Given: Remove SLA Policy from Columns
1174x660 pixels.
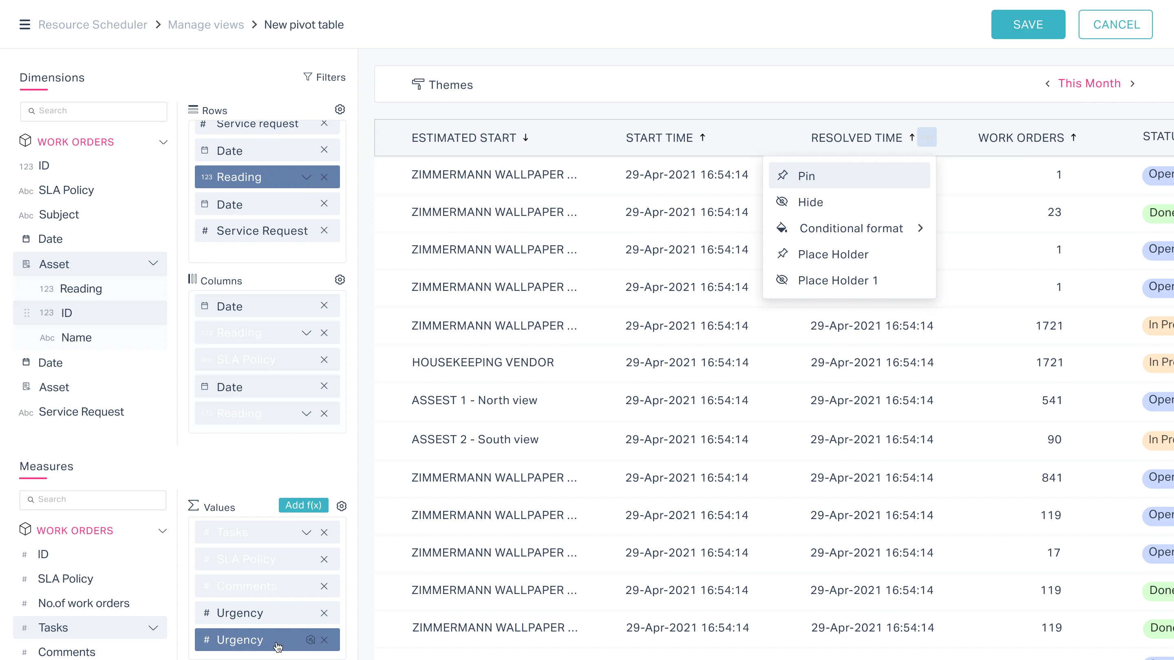Looking at the screenshot, I should coord(324,360).
